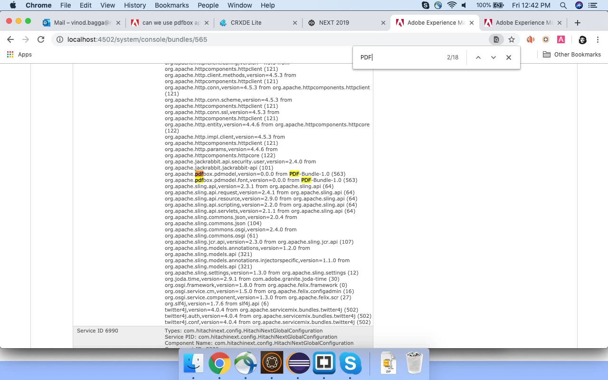Open Spotlight search icon
The width and height of the screenshot is (608, 380).
(563, 5)
